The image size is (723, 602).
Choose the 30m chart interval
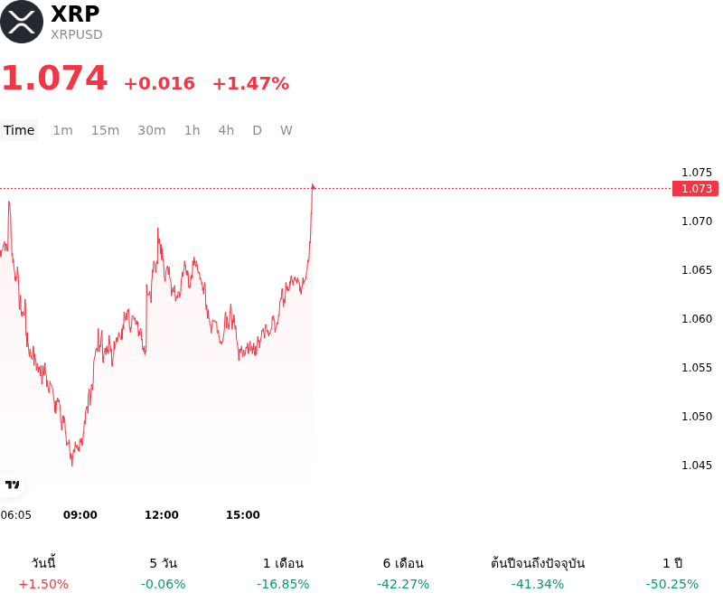point(152,130)
